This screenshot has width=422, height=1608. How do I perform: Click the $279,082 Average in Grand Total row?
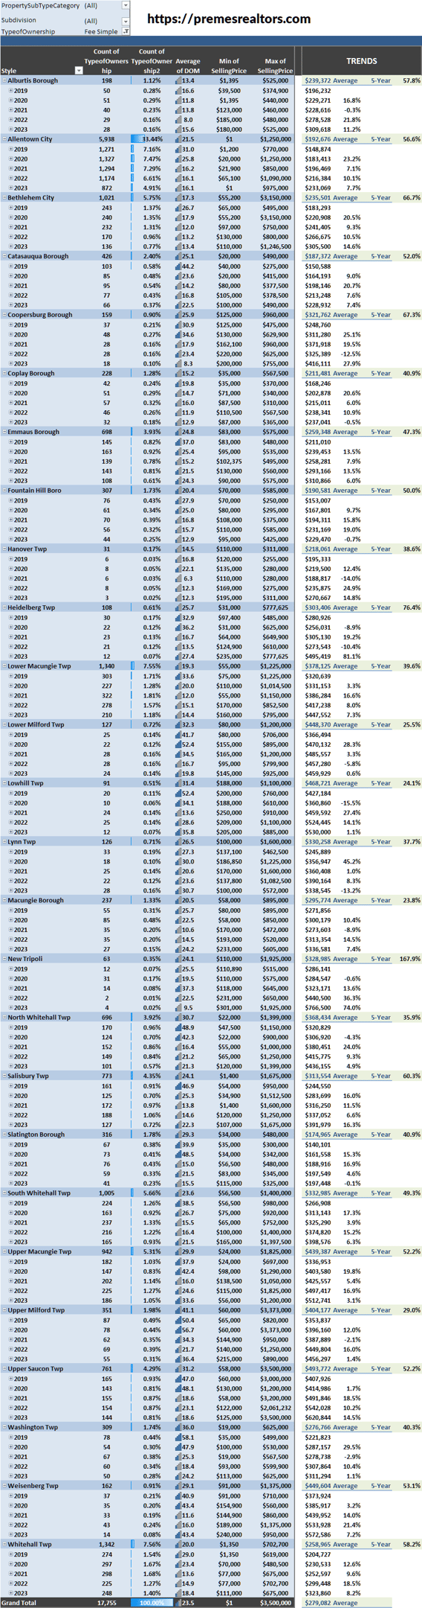(x=331, y=1604)
